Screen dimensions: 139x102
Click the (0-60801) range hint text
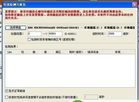point(70,34)
